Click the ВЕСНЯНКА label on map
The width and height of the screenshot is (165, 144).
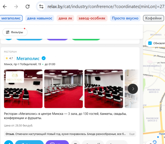tap(156, 35)
